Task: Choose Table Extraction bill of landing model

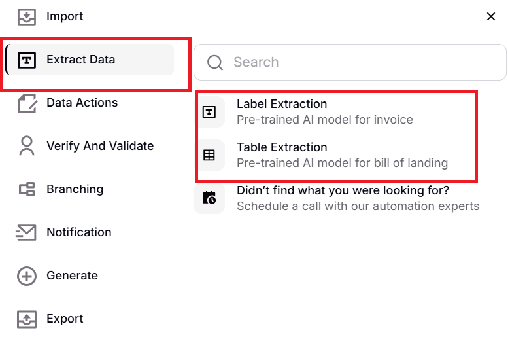Action: pos(342,155)
